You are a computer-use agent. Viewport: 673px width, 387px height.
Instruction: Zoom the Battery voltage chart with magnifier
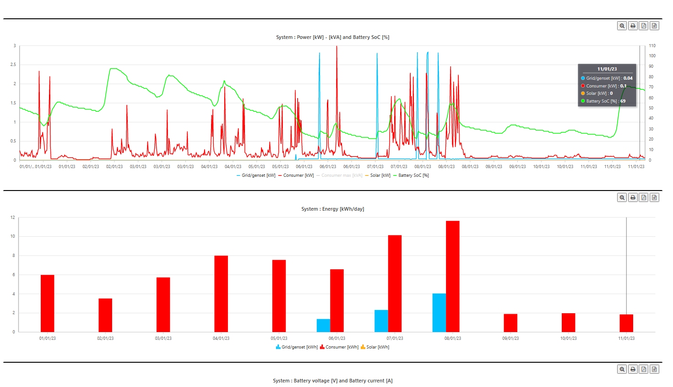pos(622,369)
